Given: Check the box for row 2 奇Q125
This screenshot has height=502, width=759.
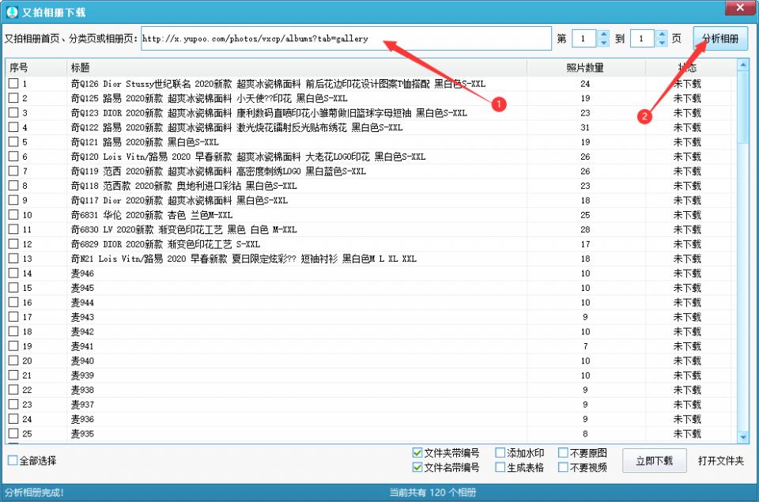Looking at the screenshot, I should [13, 98].
